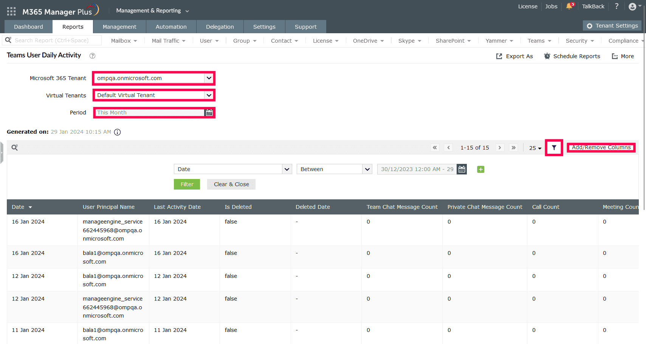
Task: Click the This Month period field
Action: [x=150, y=113]
